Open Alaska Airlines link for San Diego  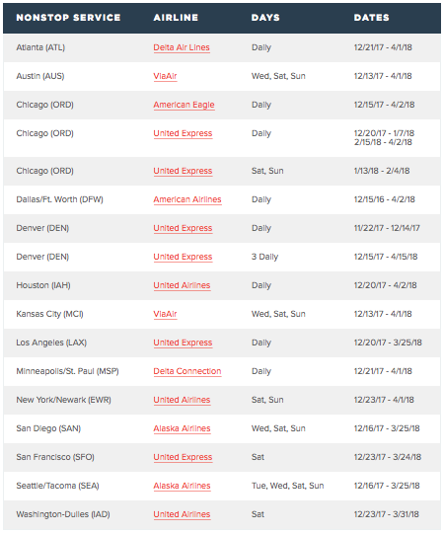tap(182, 428)
